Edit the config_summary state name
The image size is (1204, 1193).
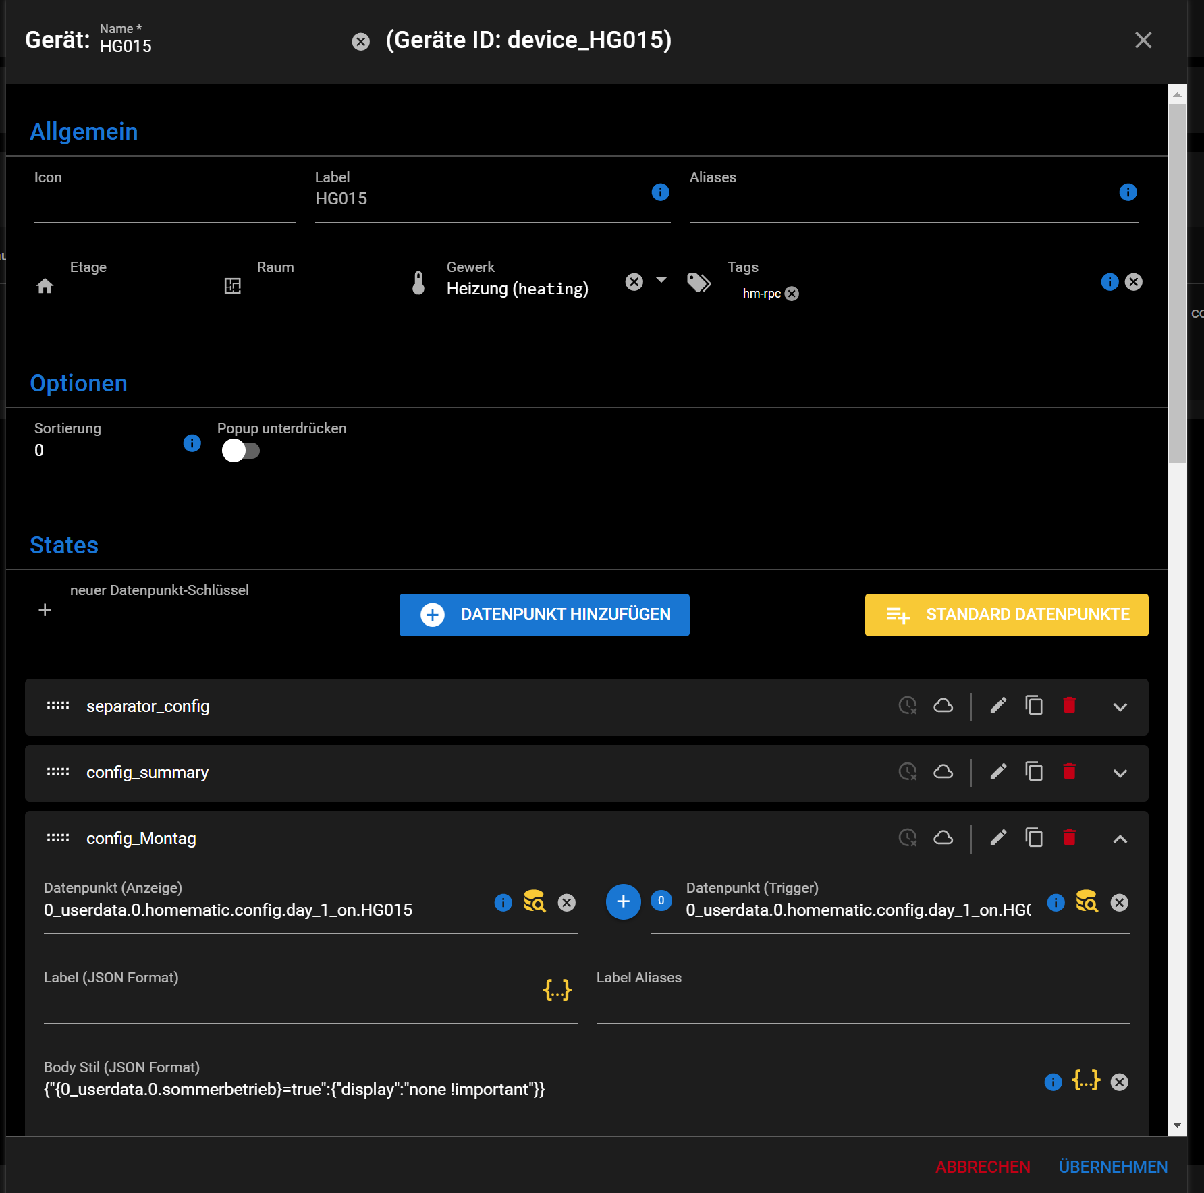click(998, 772)
